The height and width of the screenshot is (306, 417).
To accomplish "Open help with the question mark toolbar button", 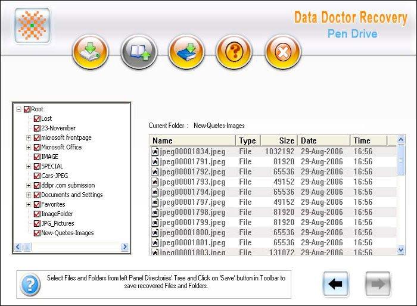I will click(x=234, y=52).
